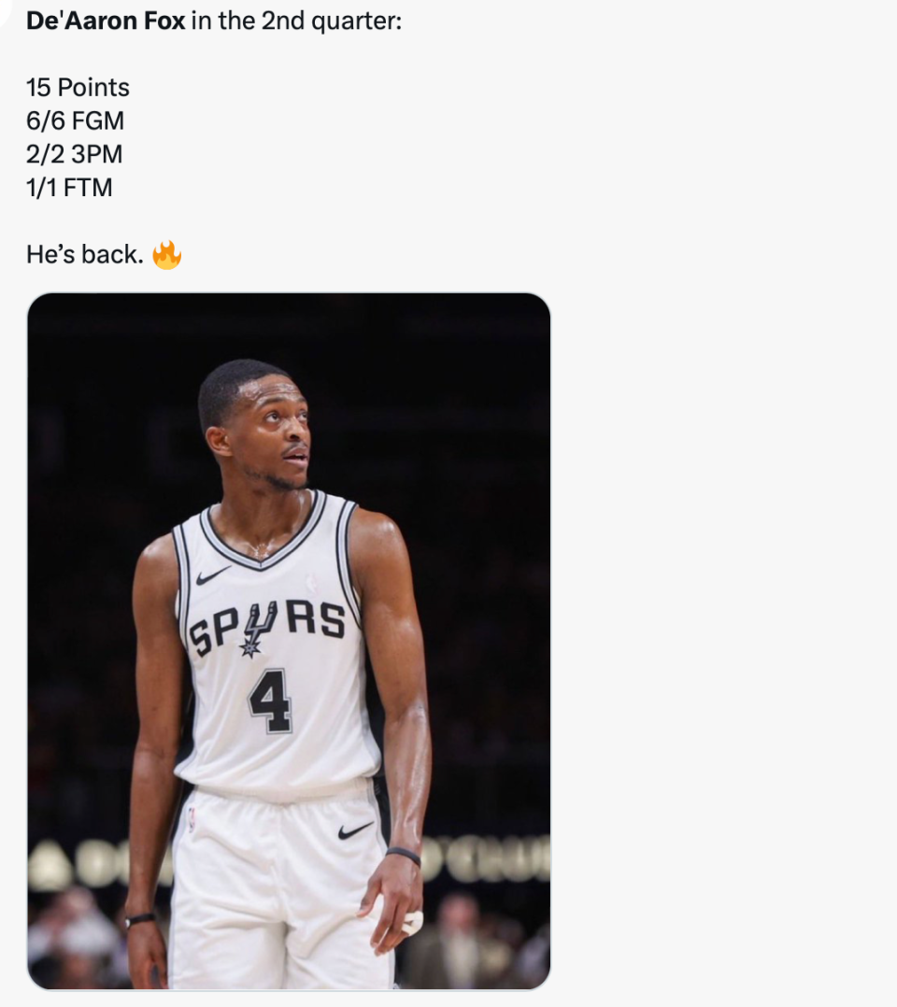897x1007 pixels.
Task: Click the Nike swoosh on the white shorts
Action: tap(355, 830)
